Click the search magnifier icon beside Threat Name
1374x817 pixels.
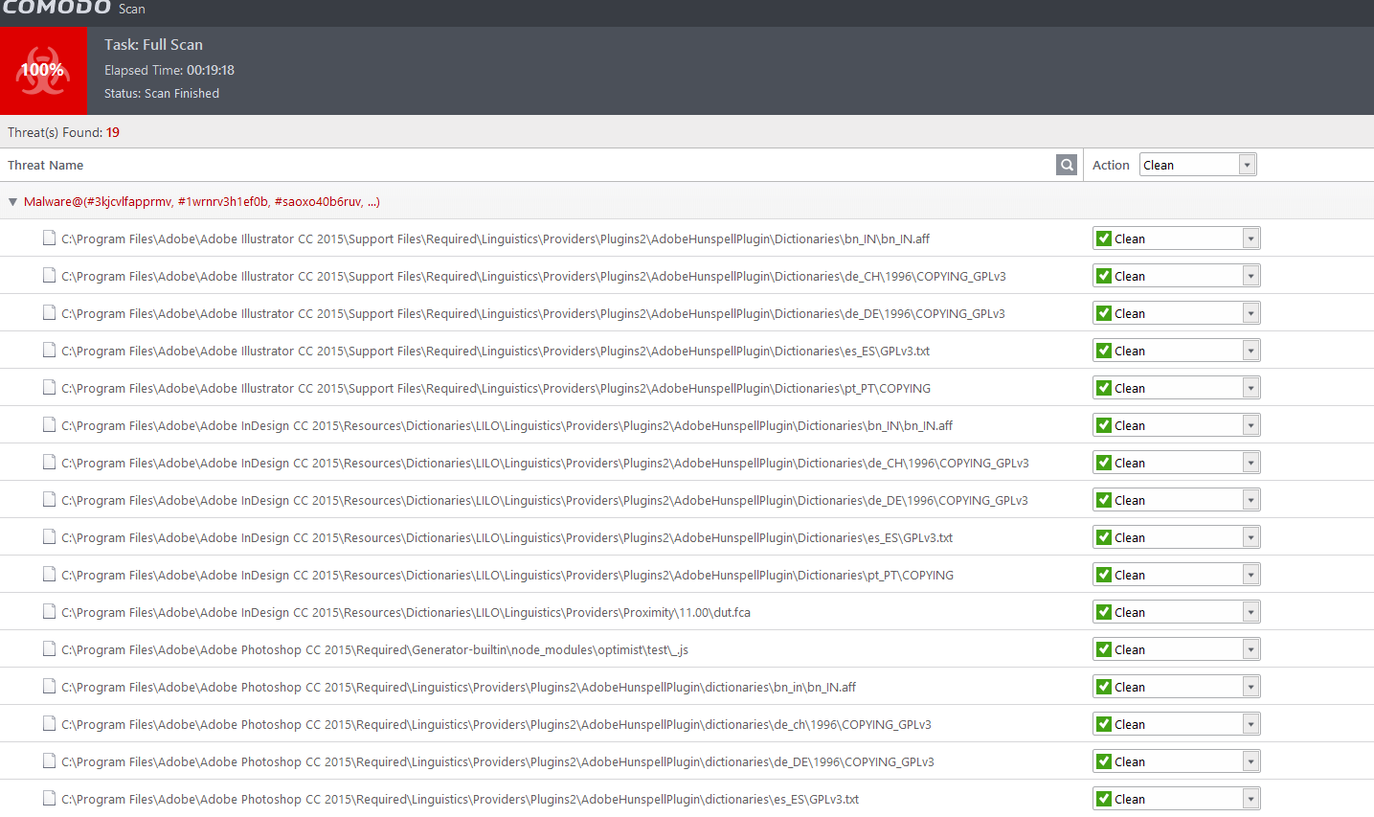coord(1067,165)
